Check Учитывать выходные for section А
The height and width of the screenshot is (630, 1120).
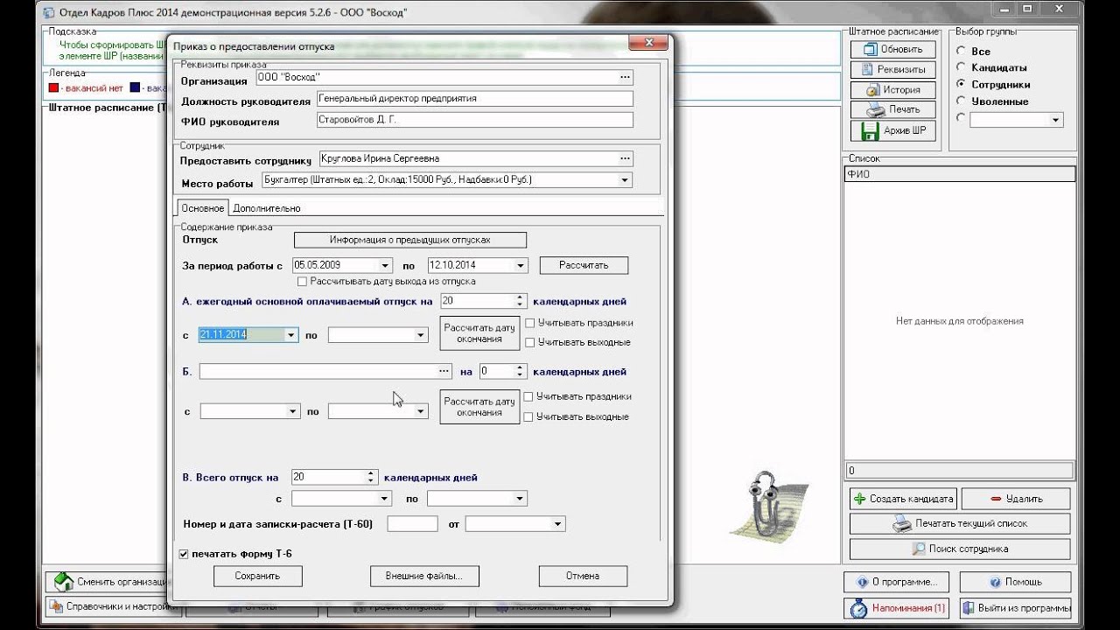pos(529,342)
